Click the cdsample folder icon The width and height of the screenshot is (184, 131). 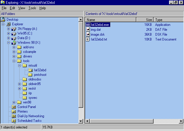(x=19, y=52)
